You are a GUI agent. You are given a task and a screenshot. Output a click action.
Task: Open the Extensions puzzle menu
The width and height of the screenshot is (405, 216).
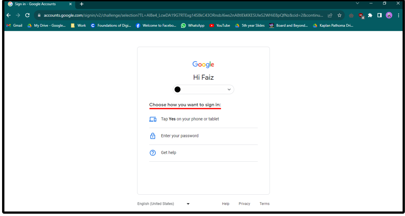tap(370, 15)
